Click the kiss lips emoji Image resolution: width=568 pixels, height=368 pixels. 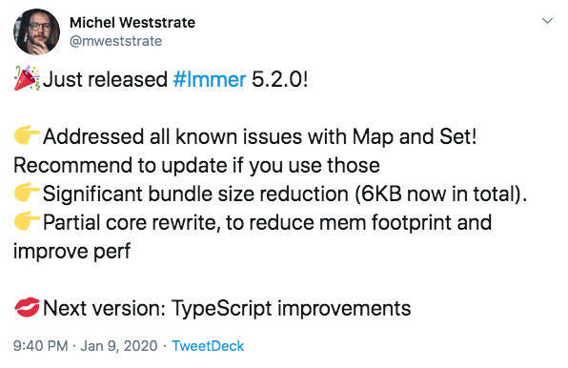click(27, 307)
